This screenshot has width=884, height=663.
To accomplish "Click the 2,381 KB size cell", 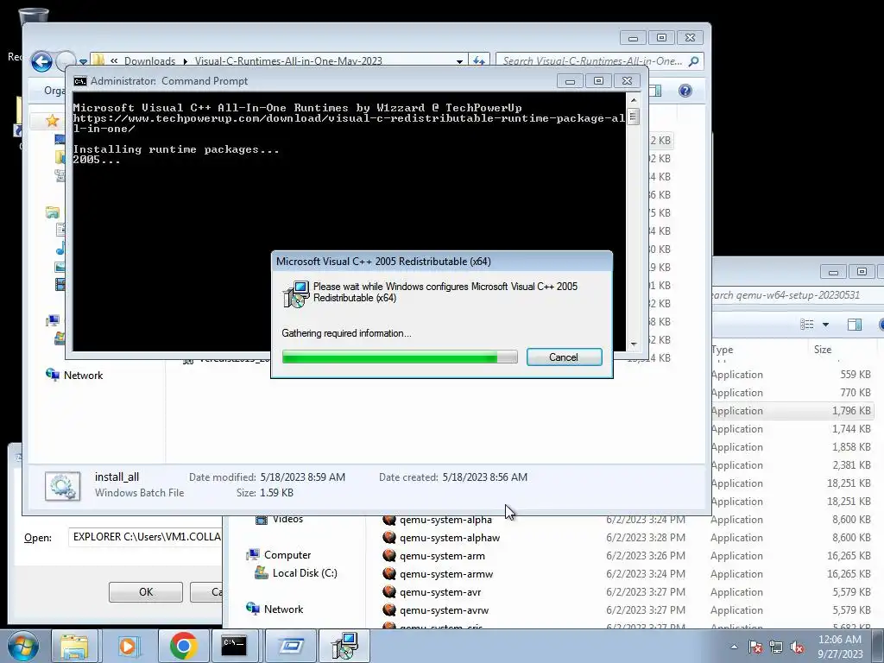I will [x=851, y=465].
